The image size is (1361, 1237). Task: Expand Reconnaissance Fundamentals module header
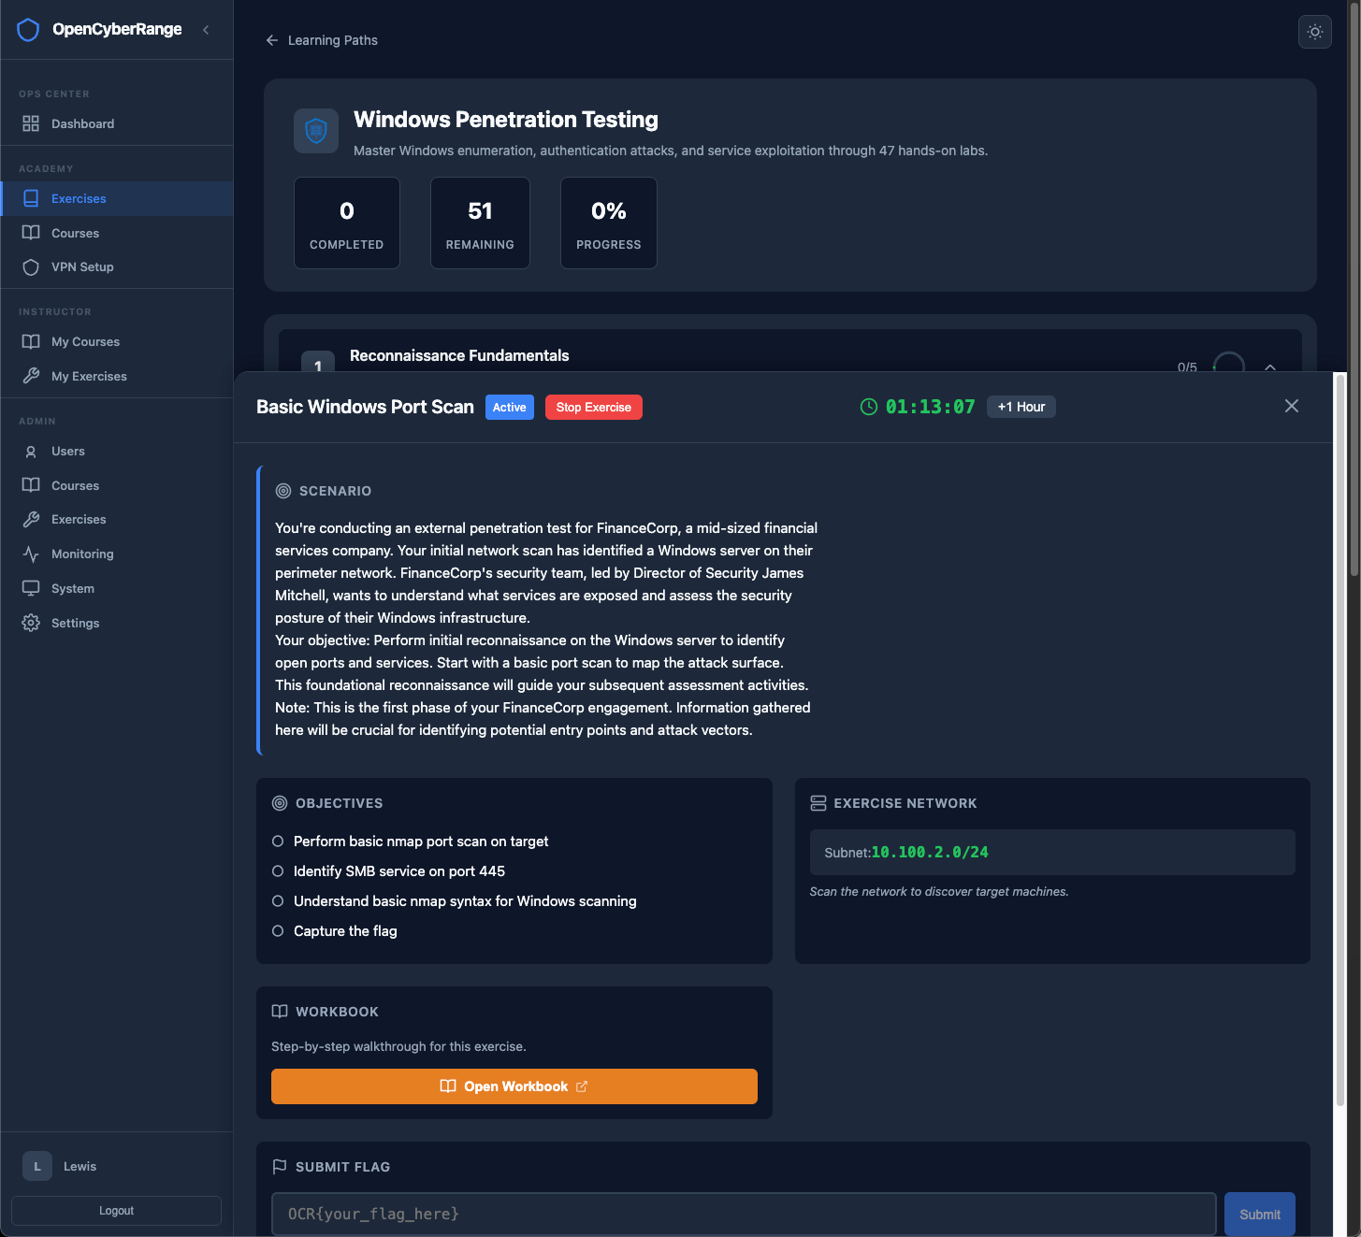(458, 356)
